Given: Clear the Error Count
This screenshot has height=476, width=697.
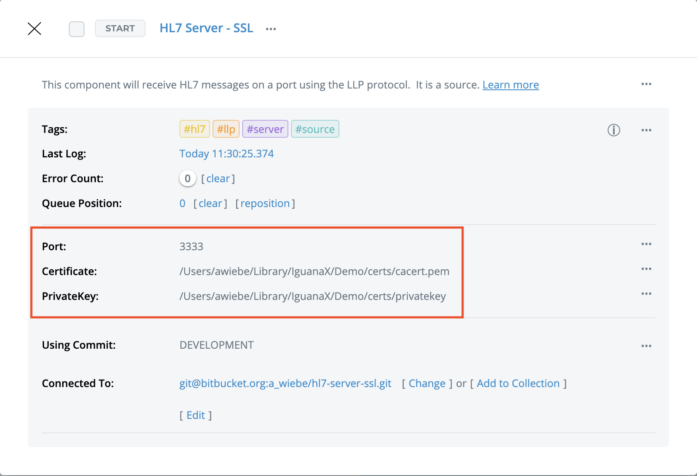Looking at the screenshot, I should coord(218,179).
